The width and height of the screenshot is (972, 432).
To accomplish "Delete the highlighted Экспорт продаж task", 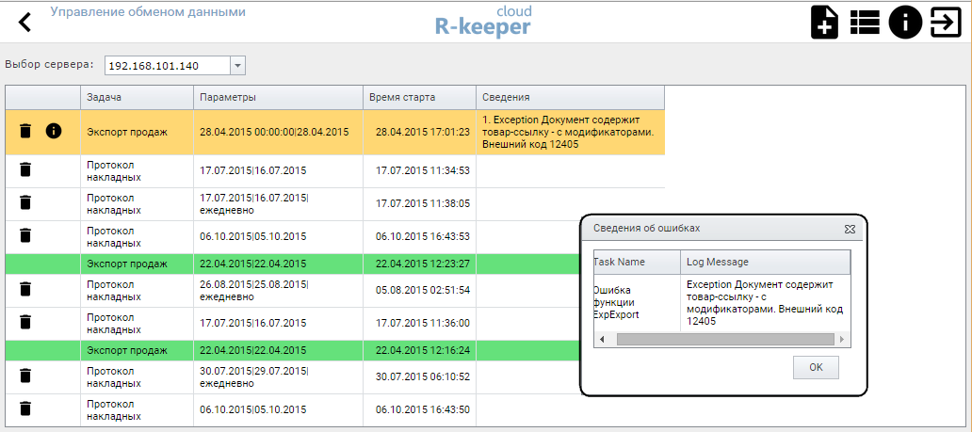I will tap(25, 132).
